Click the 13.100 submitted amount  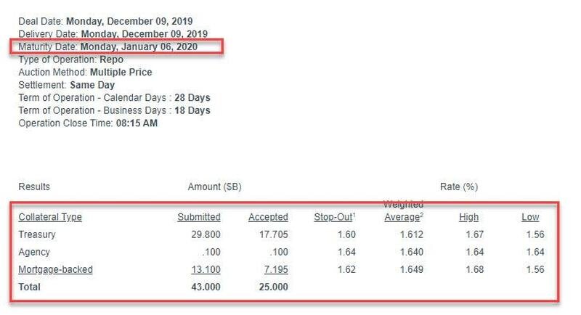point(206,269)
